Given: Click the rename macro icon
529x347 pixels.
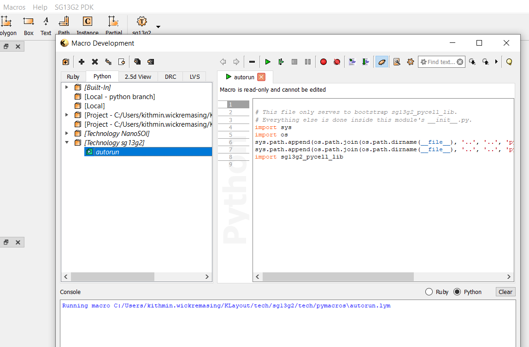Looking at the screenshot, I should point(108,62).
